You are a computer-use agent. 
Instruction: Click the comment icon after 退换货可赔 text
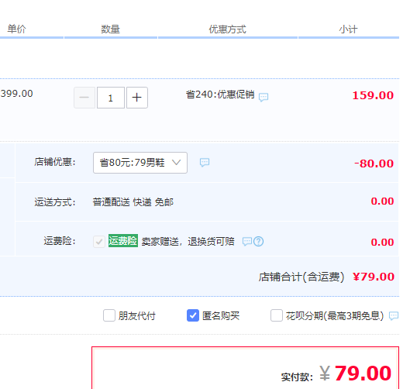pyautogui.click(x=247, y=241)
